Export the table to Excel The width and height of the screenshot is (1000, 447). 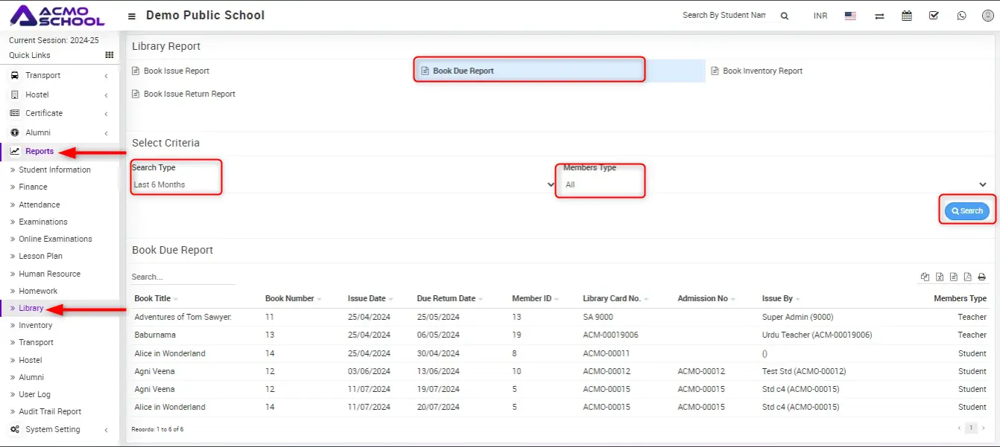click(x=940, y=277)
